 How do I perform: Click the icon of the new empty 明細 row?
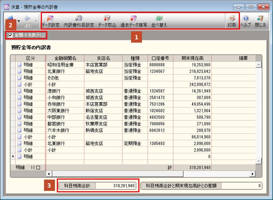pyautogui.click(x=20, y=156)
